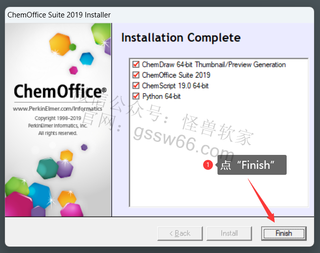Viewport: 320px width, 253px height.
Task: Click the ChemOffice Suite 2019 Installer title bar
Action: click(159, 15)
